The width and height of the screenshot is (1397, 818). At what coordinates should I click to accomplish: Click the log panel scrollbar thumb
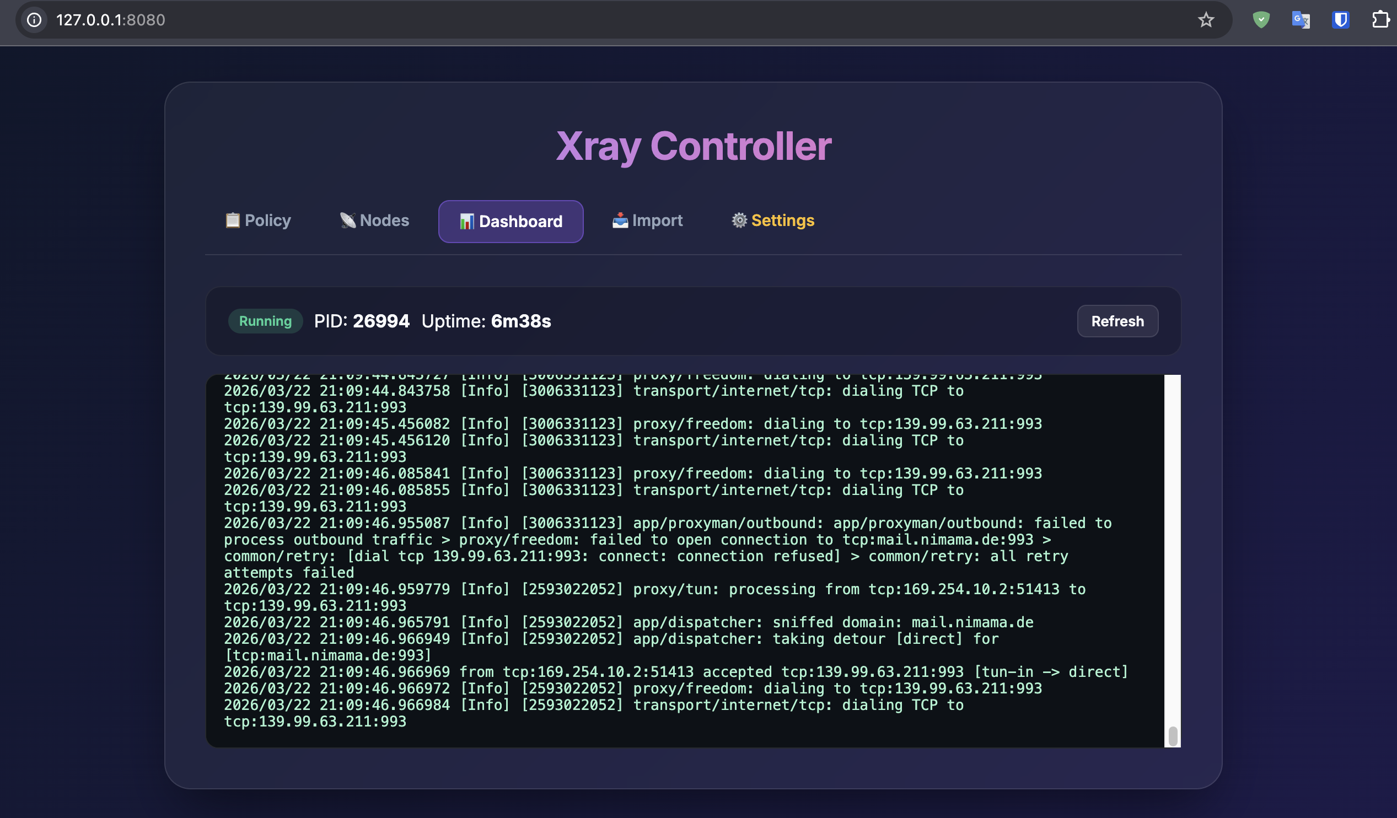pyautogui.click(x=1173, y=736)
